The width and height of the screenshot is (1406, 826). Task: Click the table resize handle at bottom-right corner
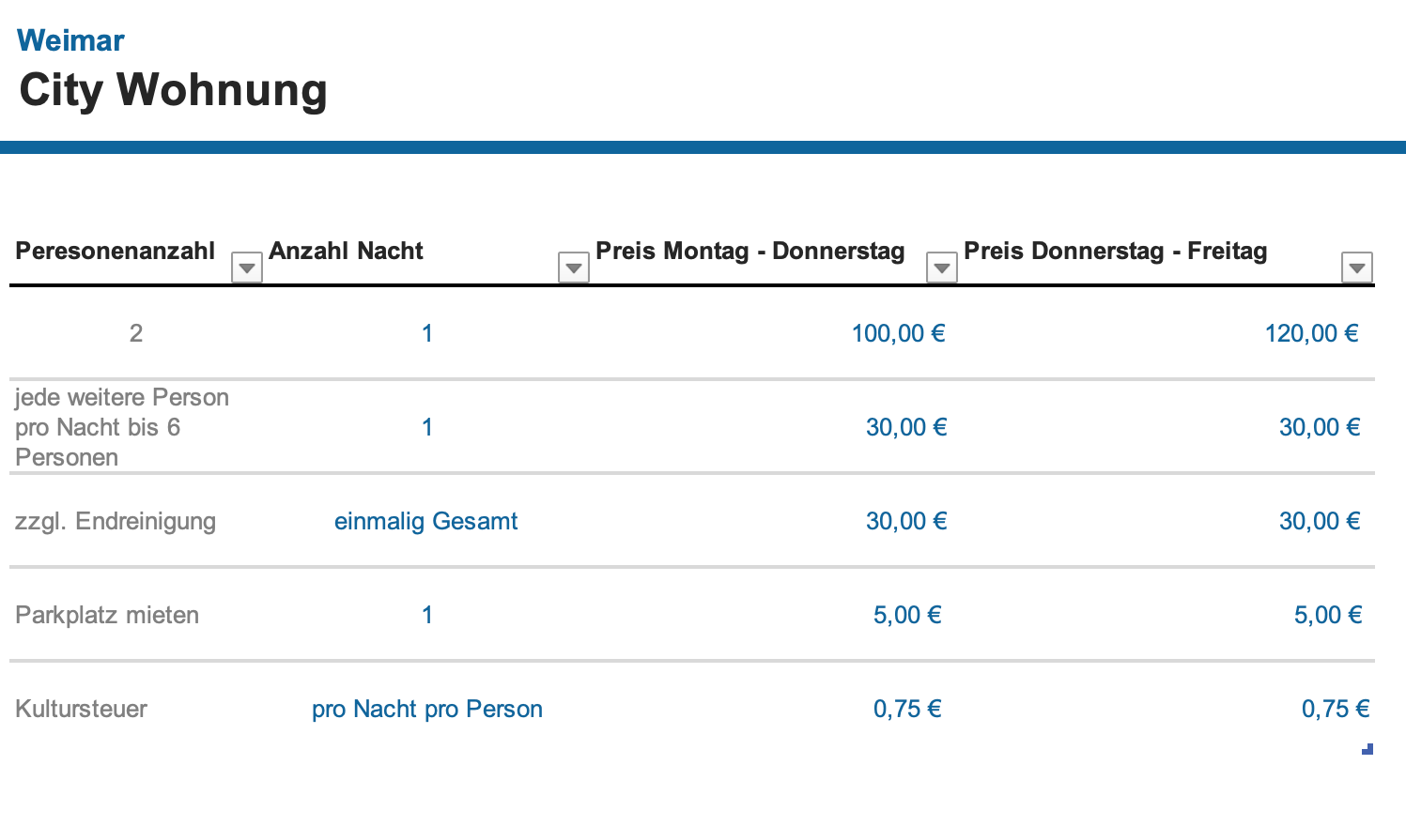1367,749
